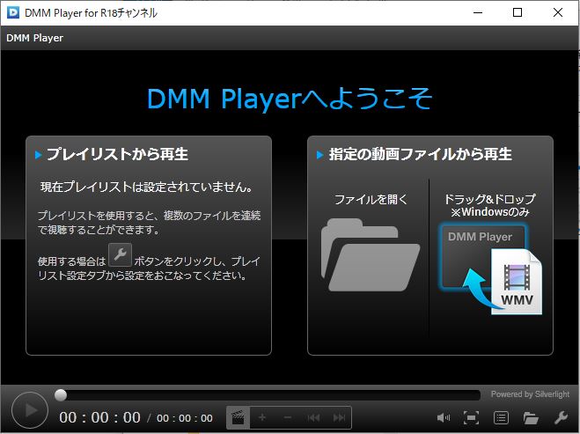This screenshot has width=580, height=434.
Task: Click the DMM Player menu label
Action: 35,38
